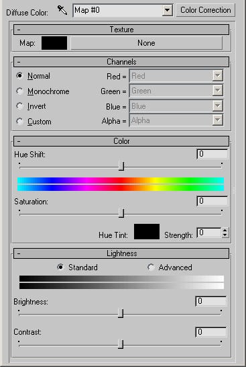246x367 pixels.
Task: Select the Invert channel option
Action: tap(19, 106)
